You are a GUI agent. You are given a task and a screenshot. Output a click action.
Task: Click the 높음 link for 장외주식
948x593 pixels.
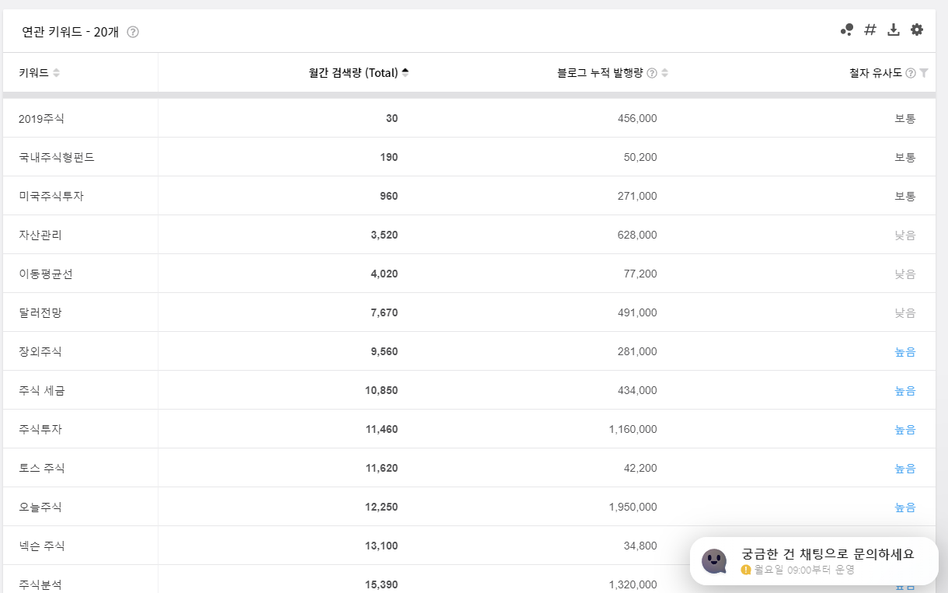pyautogui.click(x=905, y=351)
